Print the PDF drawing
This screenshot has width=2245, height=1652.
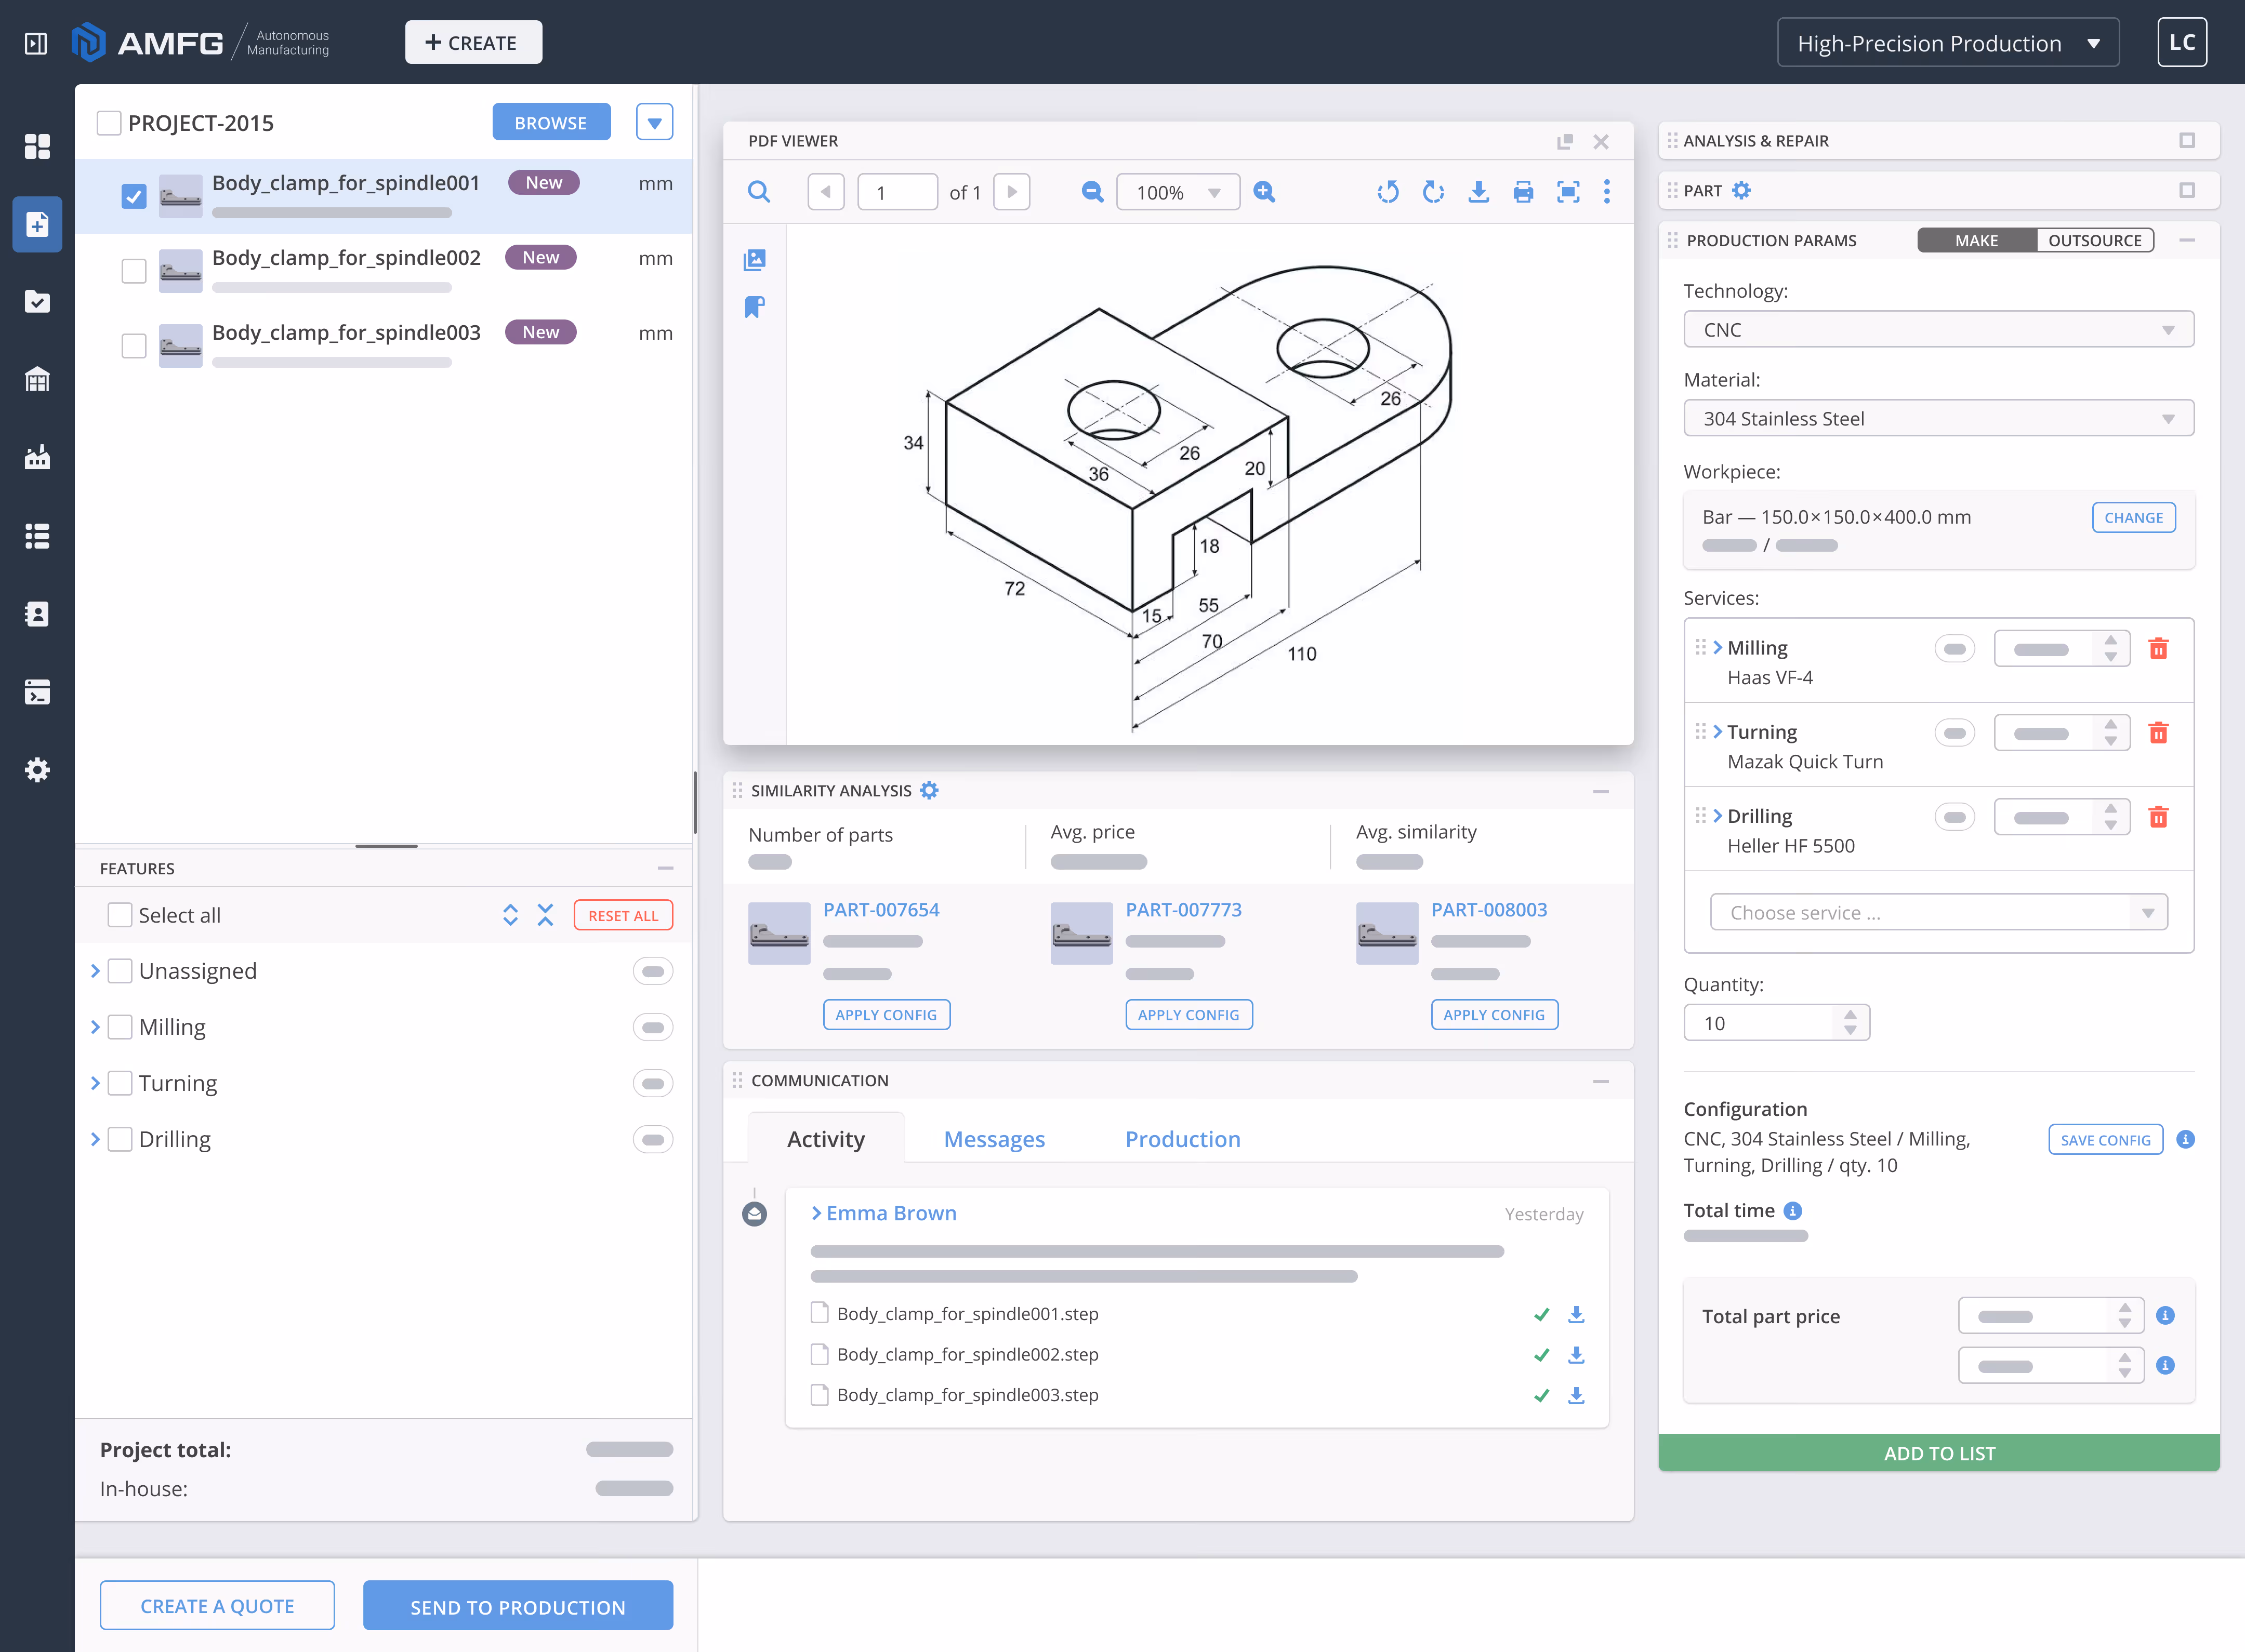pyautogui.click(x=1523, y=192)
